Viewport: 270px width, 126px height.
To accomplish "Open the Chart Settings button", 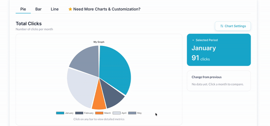I will [x=233, y=26].
